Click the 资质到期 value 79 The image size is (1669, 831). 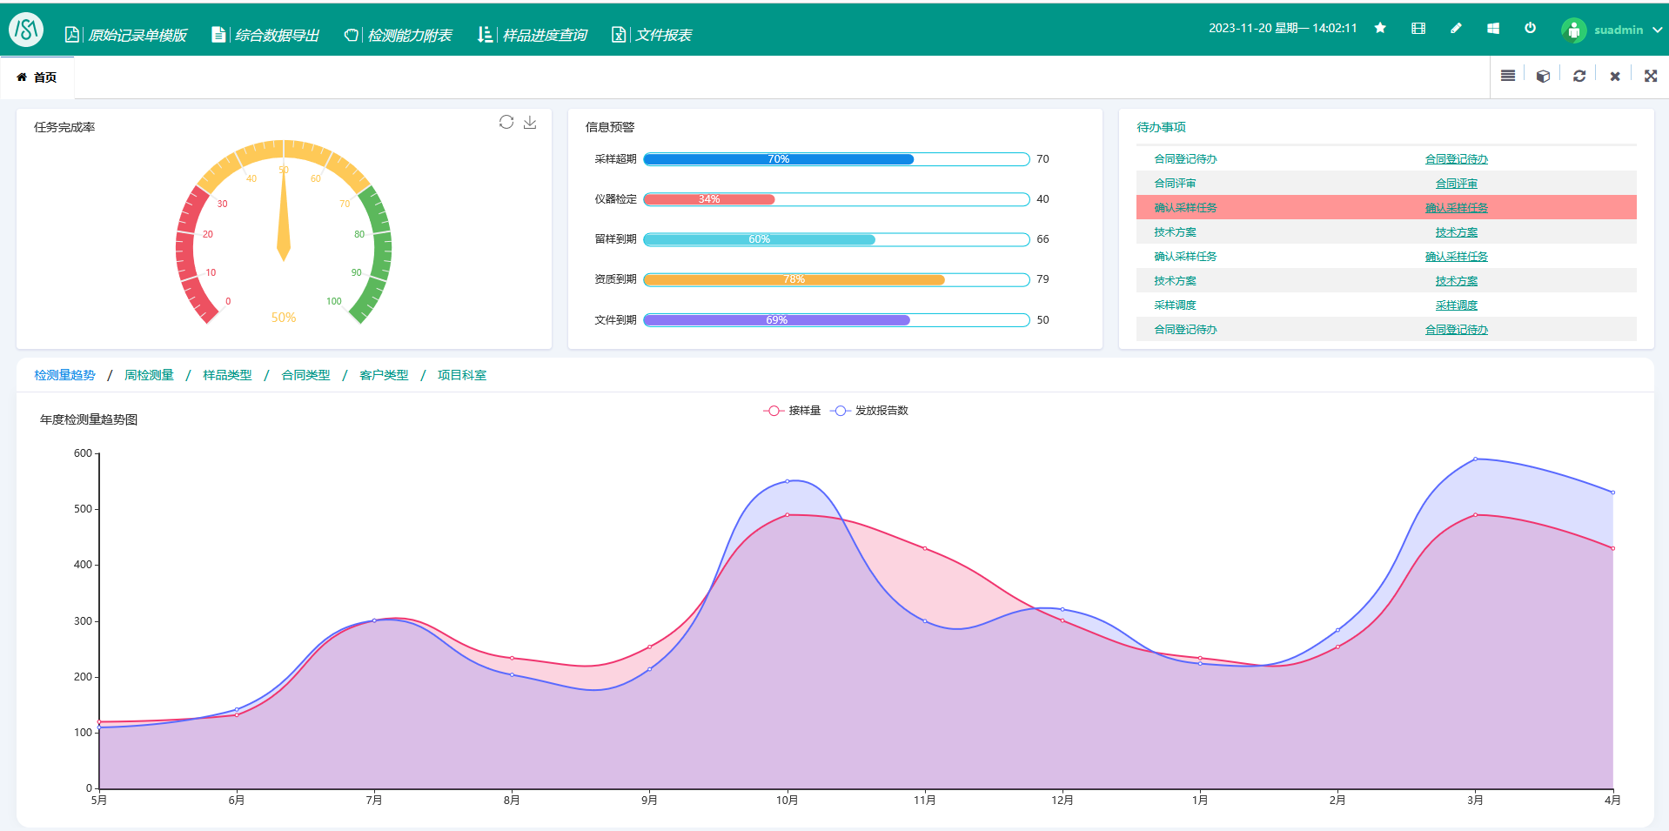pyautogui.click(x=1042, y=279)
